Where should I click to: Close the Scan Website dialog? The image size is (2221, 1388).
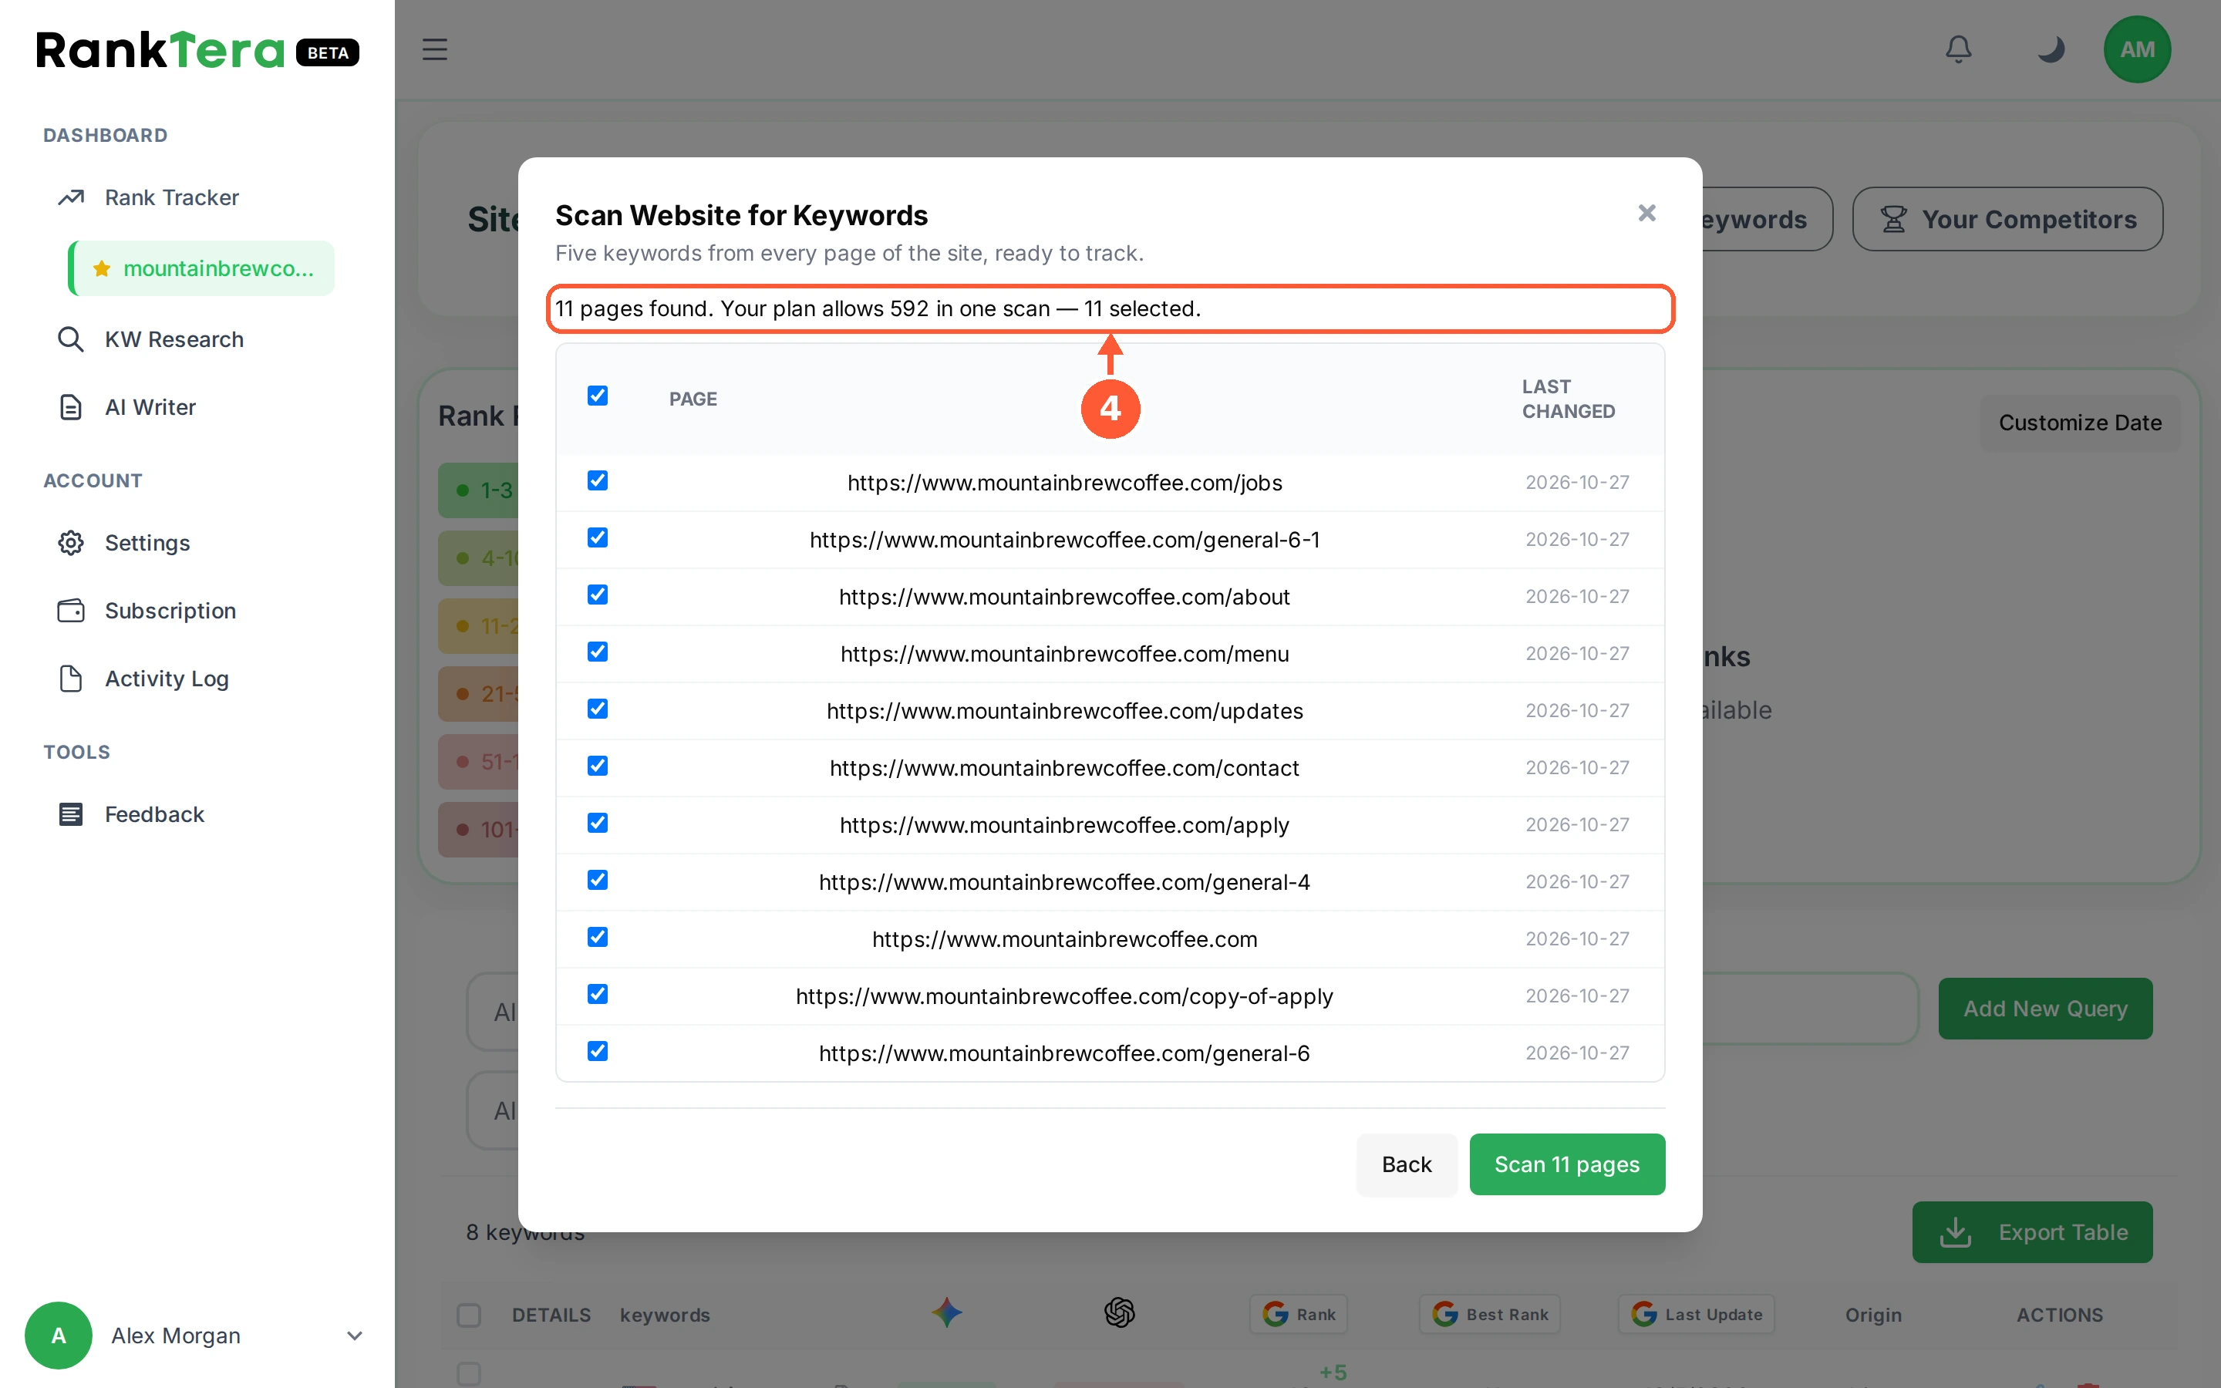click(x=1646, y=213)
